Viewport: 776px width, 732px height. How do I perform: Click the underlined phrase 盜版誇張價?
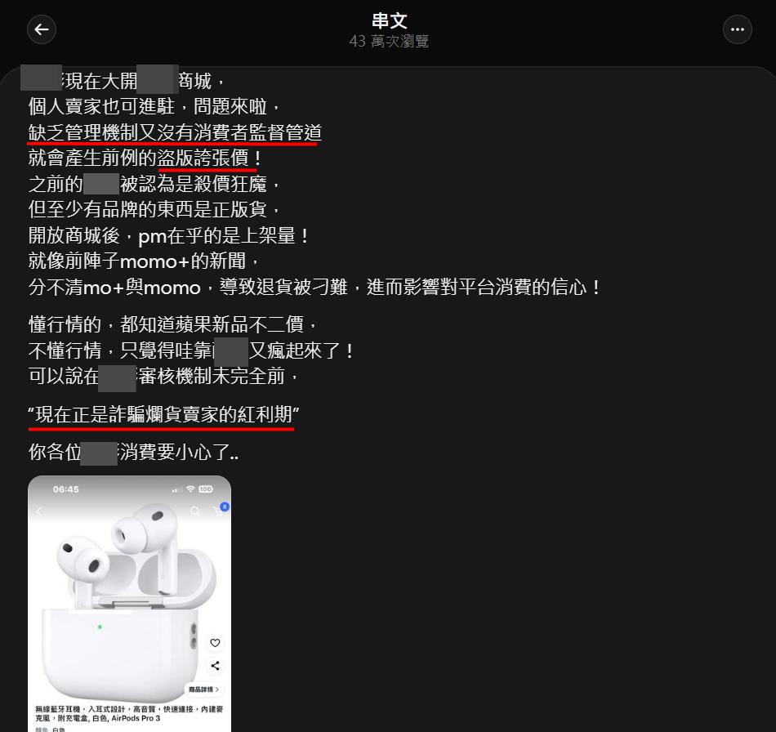click(x=203, y=158)
